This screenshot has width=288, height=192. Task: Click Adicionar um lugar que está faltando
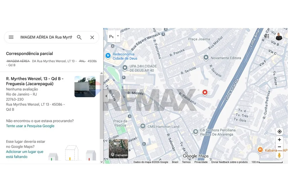pos(24,154)
